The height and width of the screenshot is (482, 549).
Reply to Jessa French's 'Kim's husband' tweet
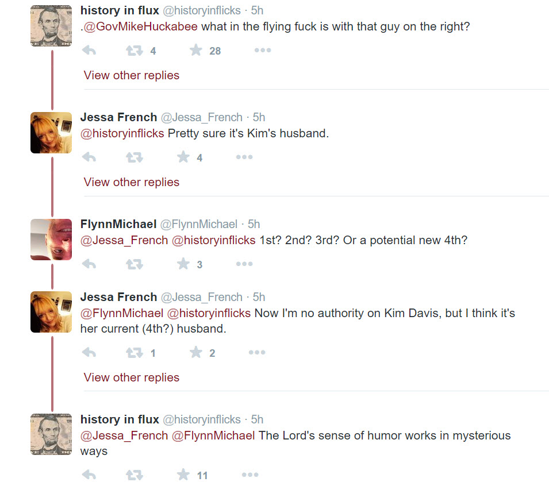tap(89, 157)
